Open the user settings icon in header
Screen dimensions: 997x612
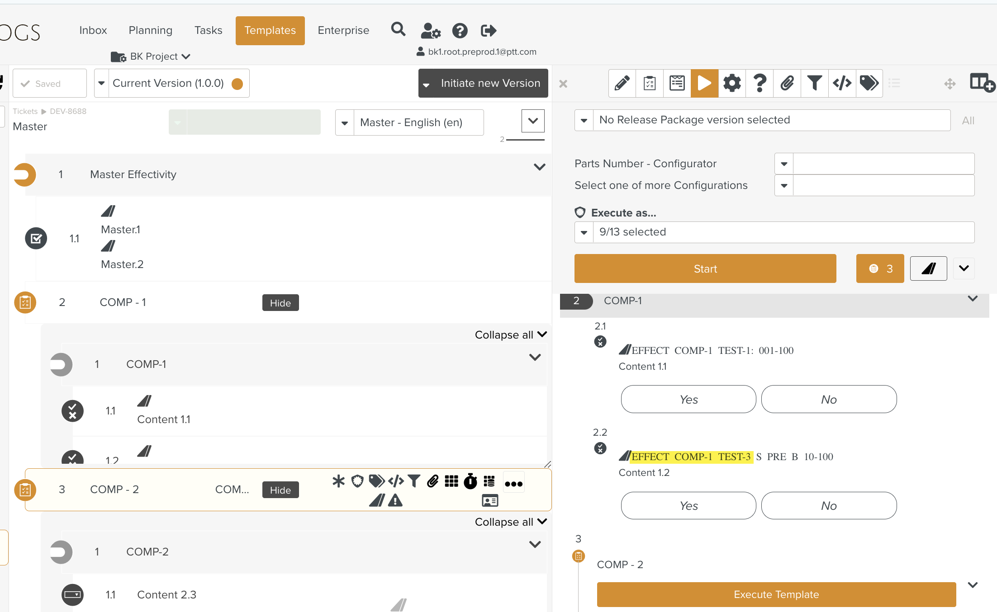coord(430,31)
